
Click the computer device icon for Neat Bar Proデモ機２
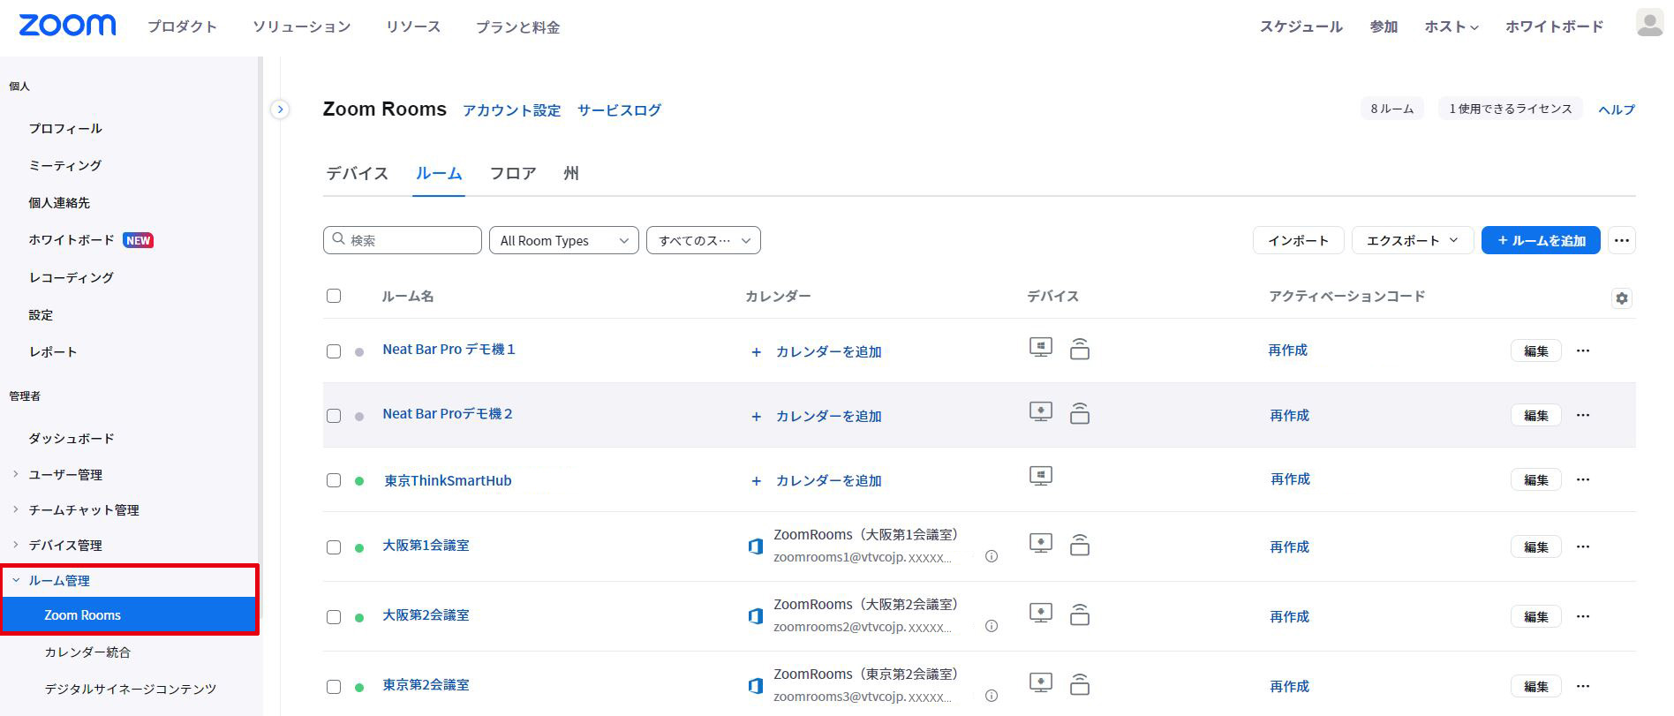point(1041,412)
